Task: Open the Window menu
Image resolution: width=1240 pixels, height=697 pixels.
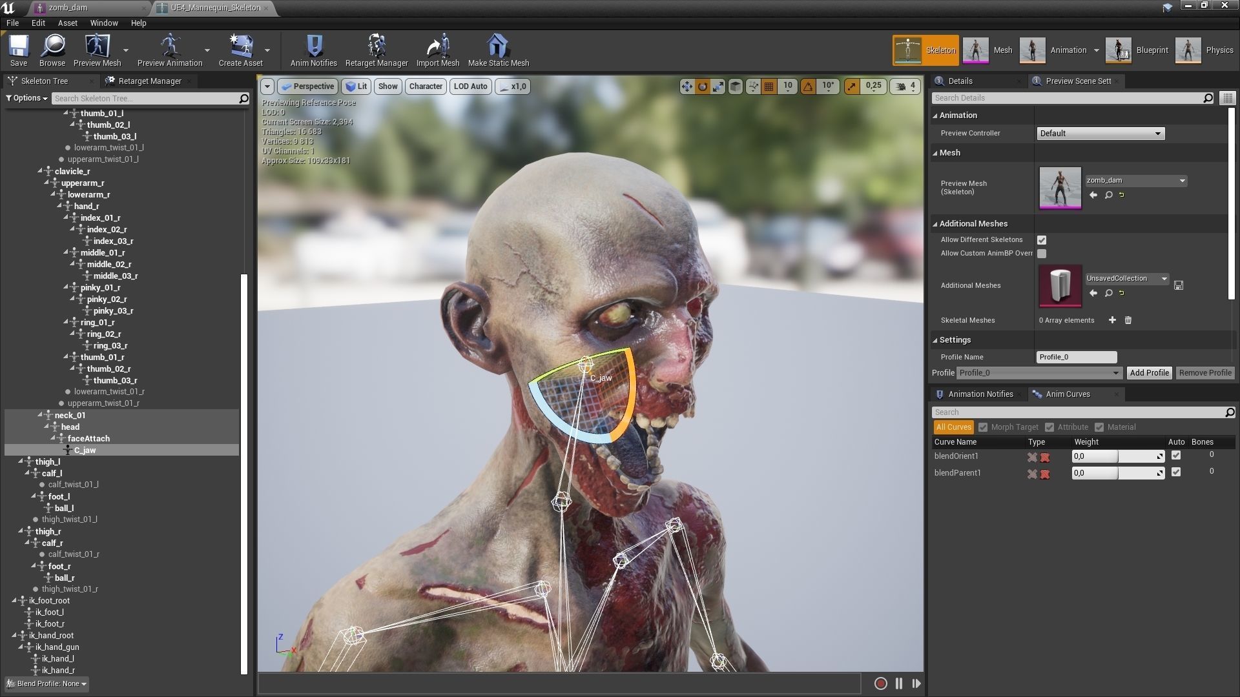Action: (x=104, y=23)
